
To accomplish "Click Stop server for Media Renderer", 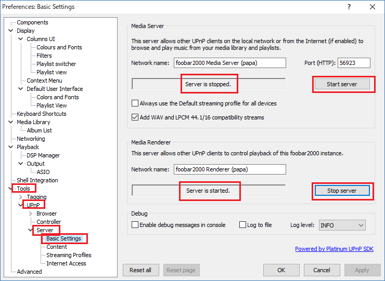I will pyautogui.click(x=342, y=191).
